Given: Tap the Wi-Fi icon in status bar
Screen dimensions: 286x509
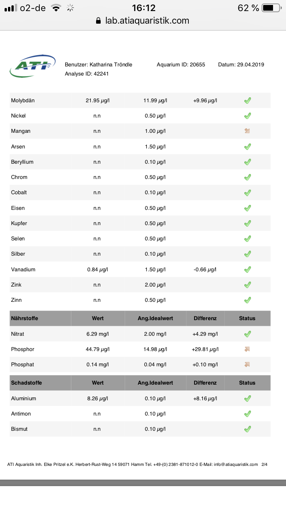Looking at the screenshot, I should point(56,8).
